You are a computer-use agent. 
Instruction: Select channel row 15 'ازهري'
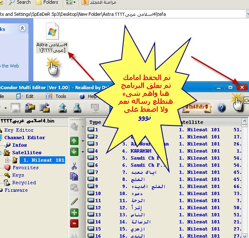pos(164,229)
